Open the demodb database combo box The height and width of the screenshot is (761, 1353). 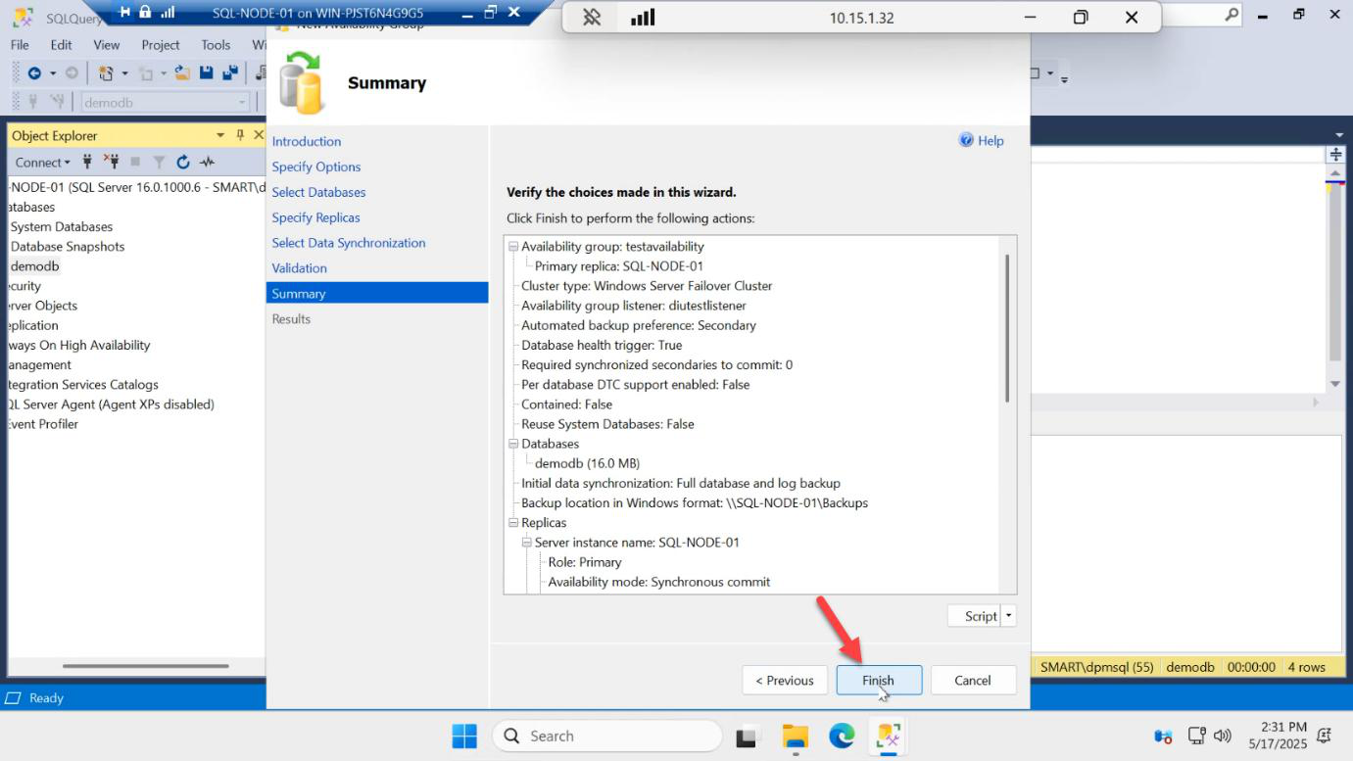click(x=165, y=102)
